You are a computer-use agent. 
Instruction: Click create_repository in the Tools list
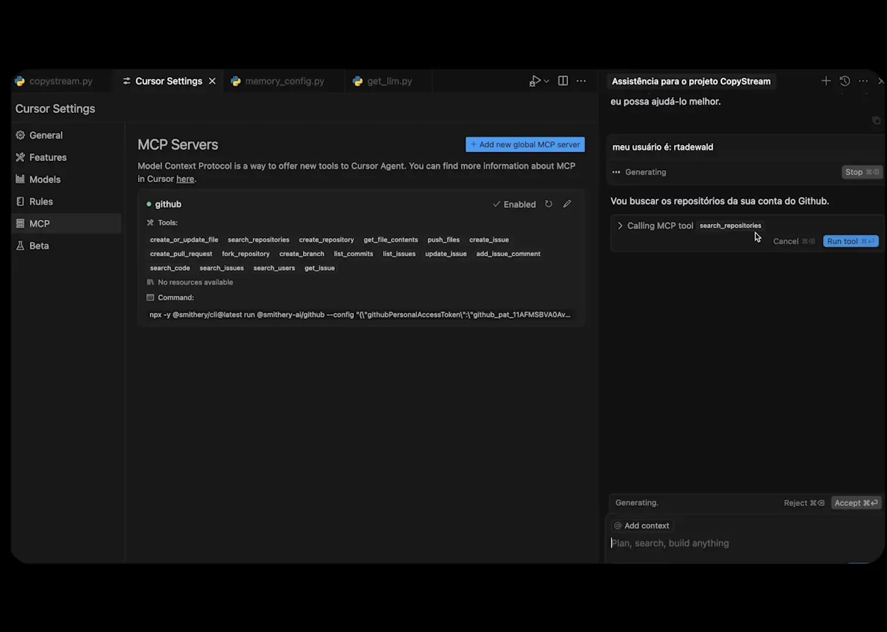click(326, 240)
